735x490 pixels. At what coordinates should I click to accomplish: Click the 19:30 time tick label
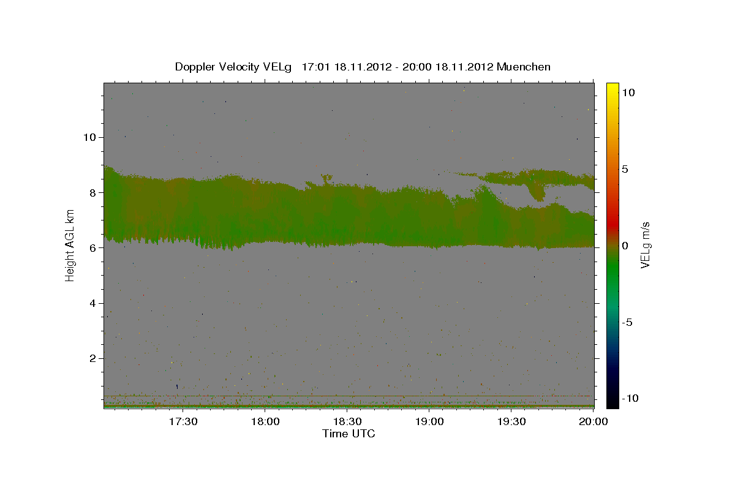[511, 421]
